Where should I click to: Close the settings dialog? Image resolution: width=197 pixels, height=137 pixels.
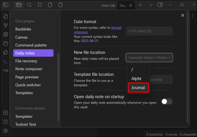coord(183,15)
